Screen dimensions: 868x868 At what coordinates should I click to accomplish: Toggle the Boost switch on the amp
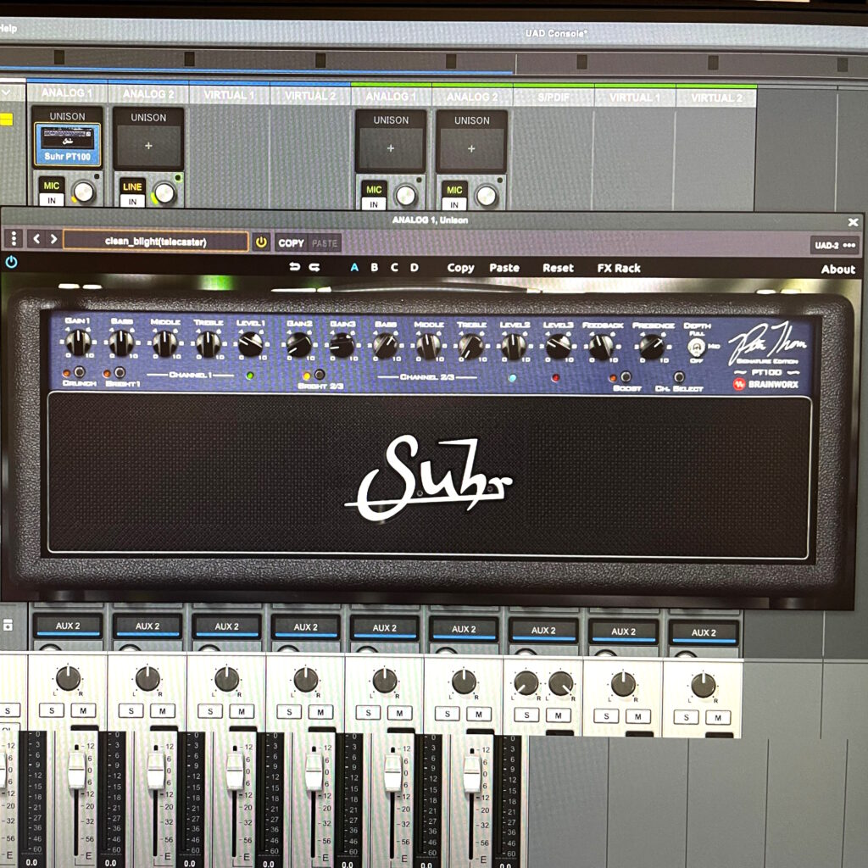point(626,377)
